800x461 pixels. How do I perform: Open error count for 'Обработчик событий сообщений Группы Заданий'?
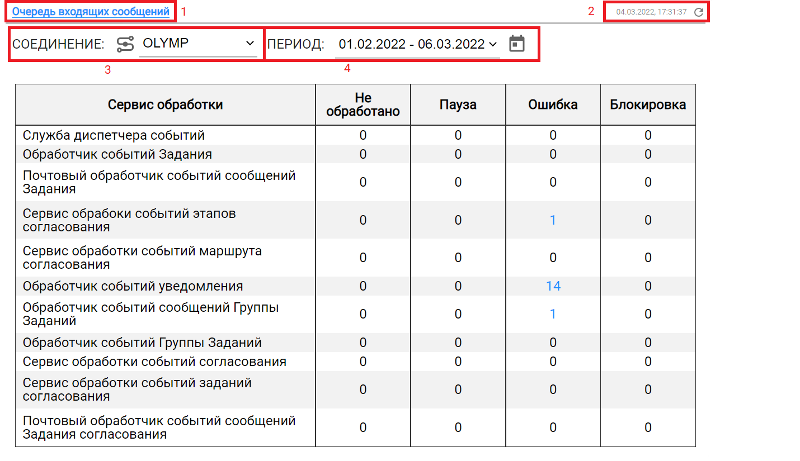coord(553,314)
